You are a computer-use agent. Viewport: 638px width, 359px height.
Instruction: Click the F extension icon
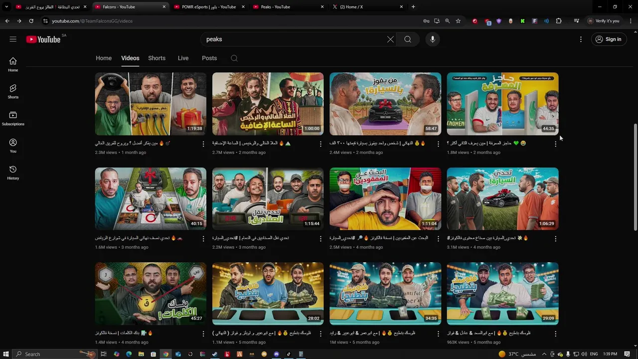pyautogui.click(x=534, y=21)
